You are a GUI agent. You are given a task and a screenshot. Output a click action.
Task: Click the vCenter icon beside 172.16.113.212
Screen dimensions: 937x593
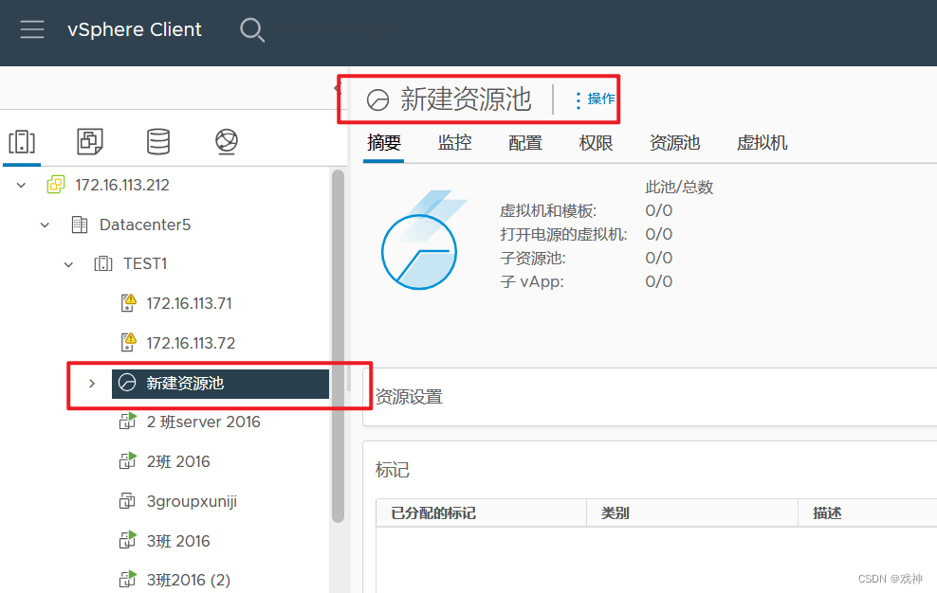click(x=56, y=185)
